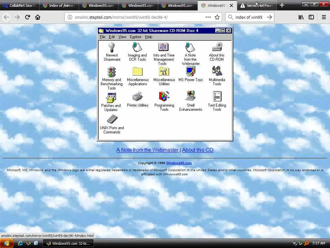
Task: Close the active Windows95 tab
Action: (x=231, y=5)
